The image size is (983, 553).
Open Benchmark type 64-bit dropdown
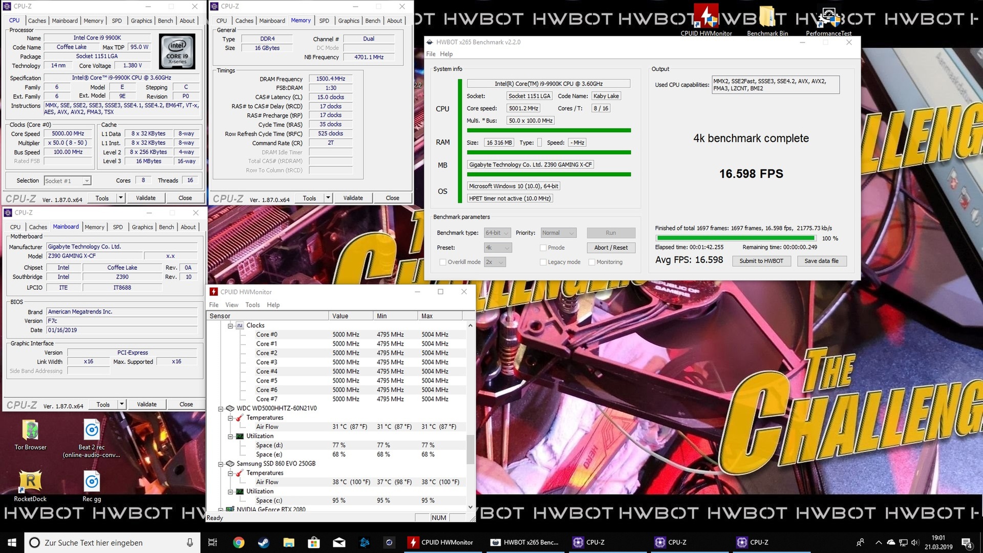pos(498,233)
